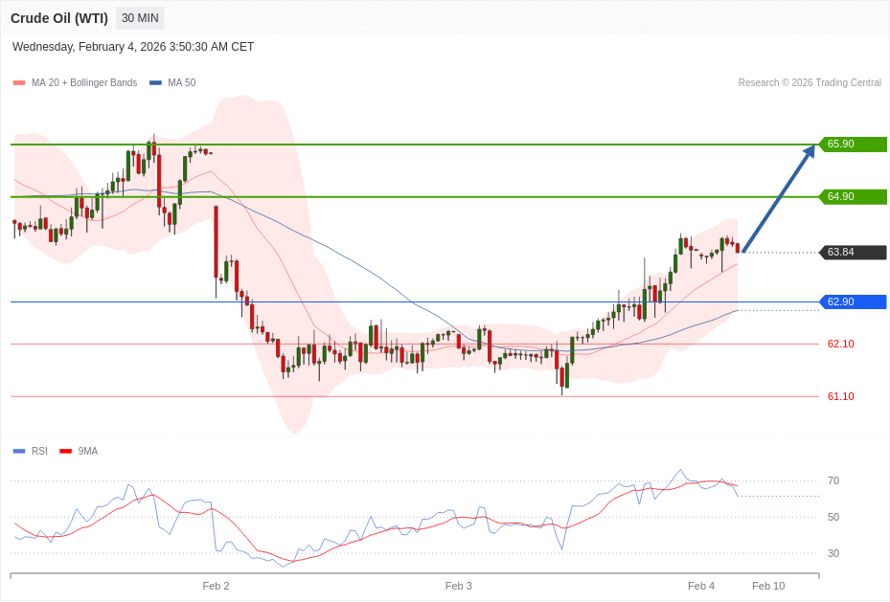The width and height of the screenshot is (890, 602).
Task: Click the blue 62.90 support price flag
Action: click(853, 301)
